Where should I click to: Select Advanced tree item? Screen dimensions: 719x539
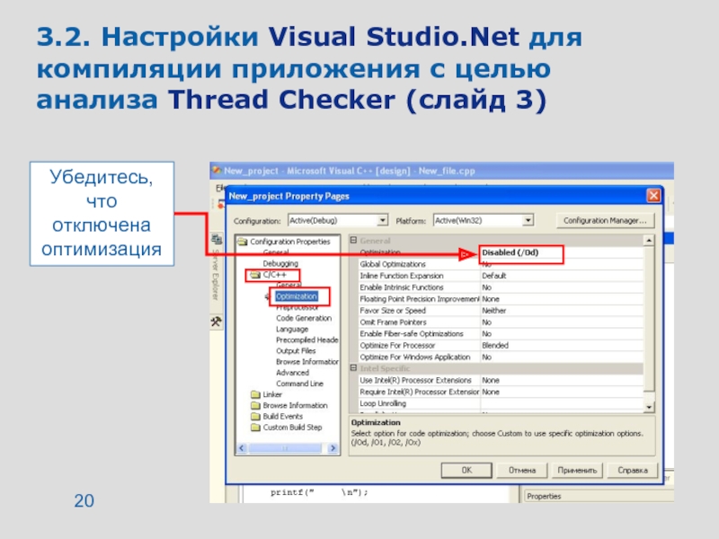tap(292, 373)
